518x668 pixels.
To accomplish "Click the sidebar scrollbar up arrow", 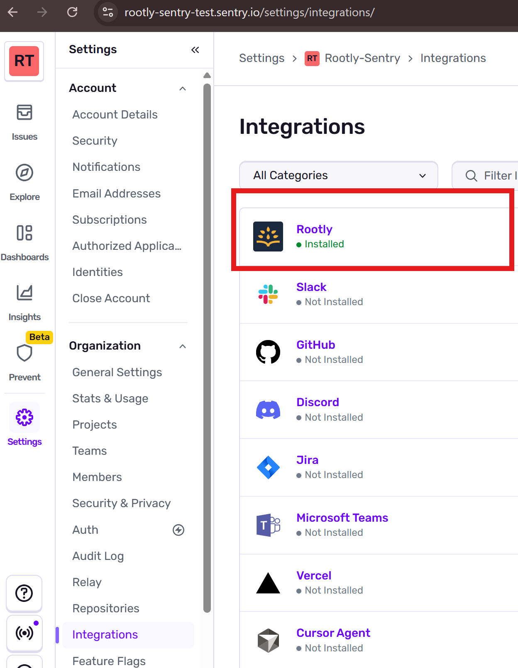I will 207,75.
